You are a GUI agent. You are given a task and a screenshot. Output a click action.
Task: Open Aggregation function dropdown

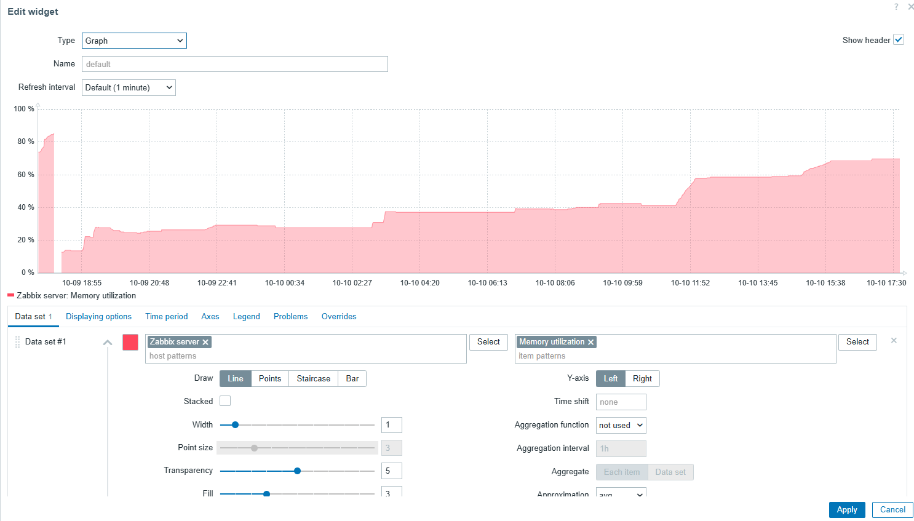(621, 425)
